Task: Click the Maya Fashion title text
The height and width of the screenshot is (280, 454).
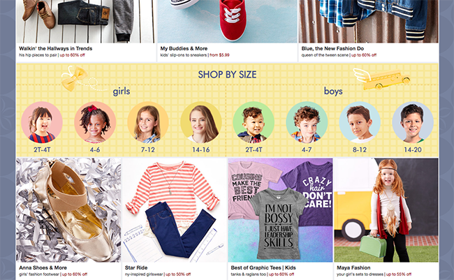Action: pos(353,267)
